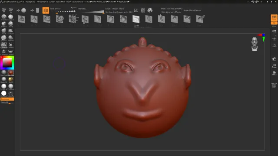
Task: Click the head bust camera-view thumbnail
Action: pos(255,44)
